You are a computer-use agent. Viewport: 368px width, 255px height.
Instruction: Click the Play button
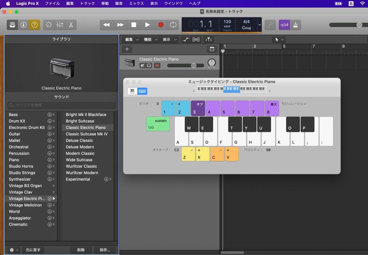point(147,25)
